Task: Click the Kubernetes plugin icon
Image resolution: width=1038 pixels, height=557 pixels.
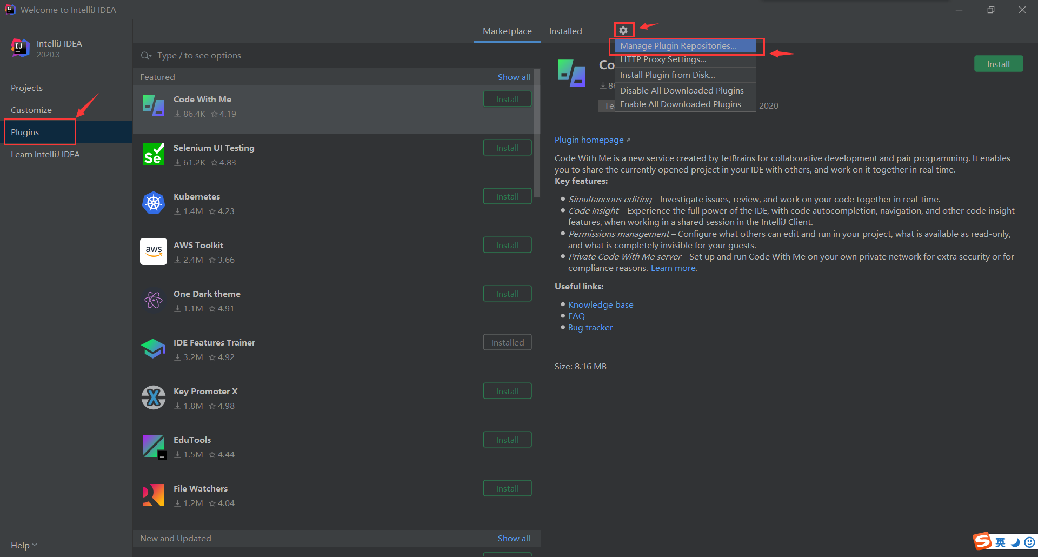Action: (x=154, y=203)
